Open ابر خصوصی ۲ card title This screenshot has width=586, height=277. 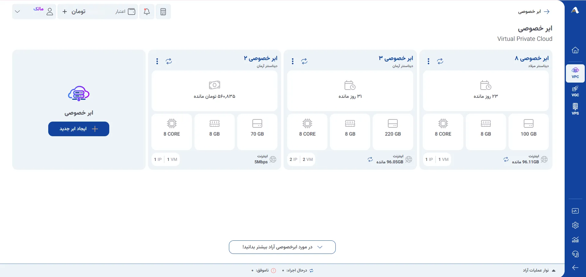point(260,58)
